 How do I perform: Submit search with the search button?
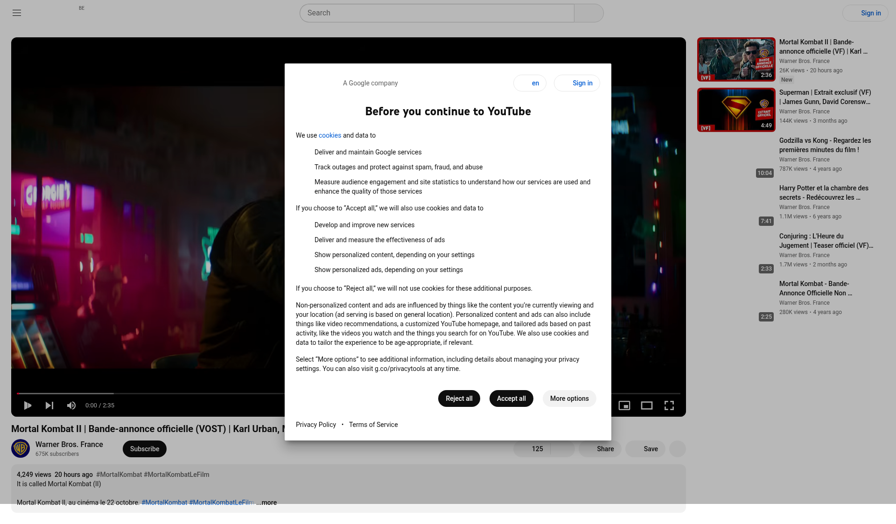click(589, 13)
